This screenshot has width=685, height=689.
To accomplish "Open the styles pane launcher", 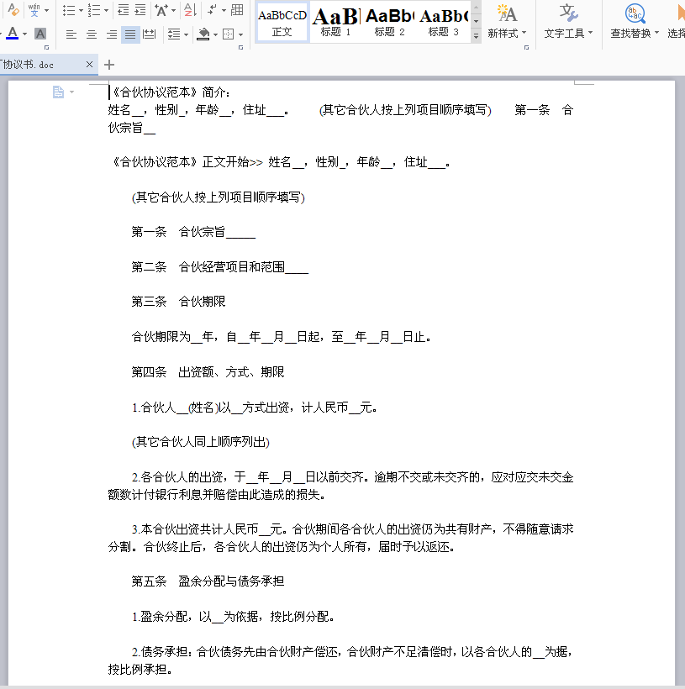I will pos(526,47).
